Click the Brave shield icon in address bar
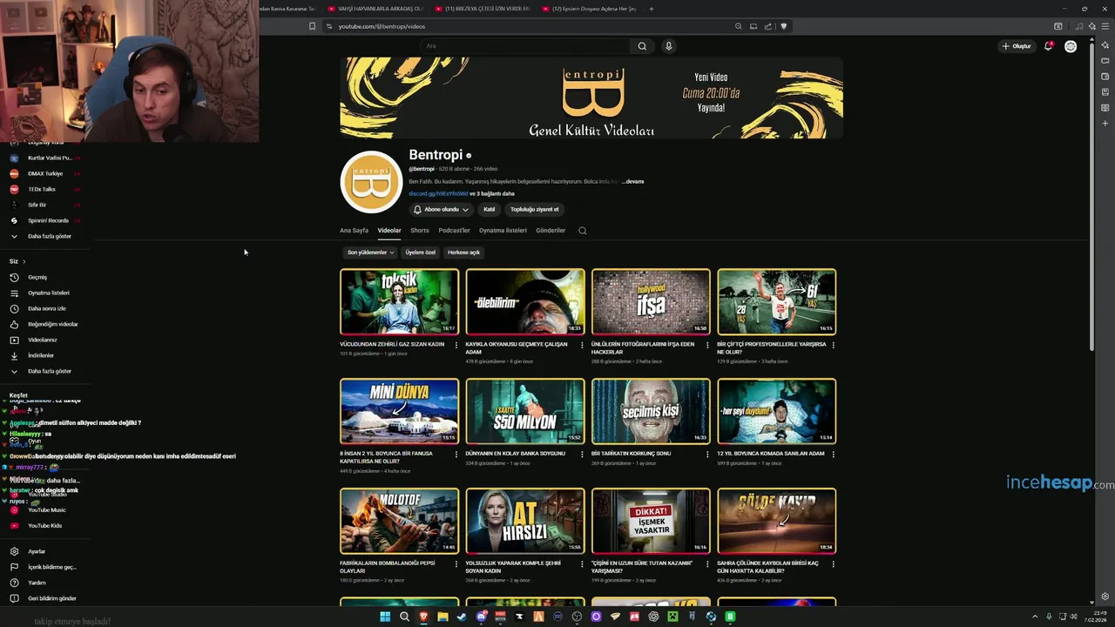The height and width of the screenshot is (627, 1115). click(x=783, y=26)
